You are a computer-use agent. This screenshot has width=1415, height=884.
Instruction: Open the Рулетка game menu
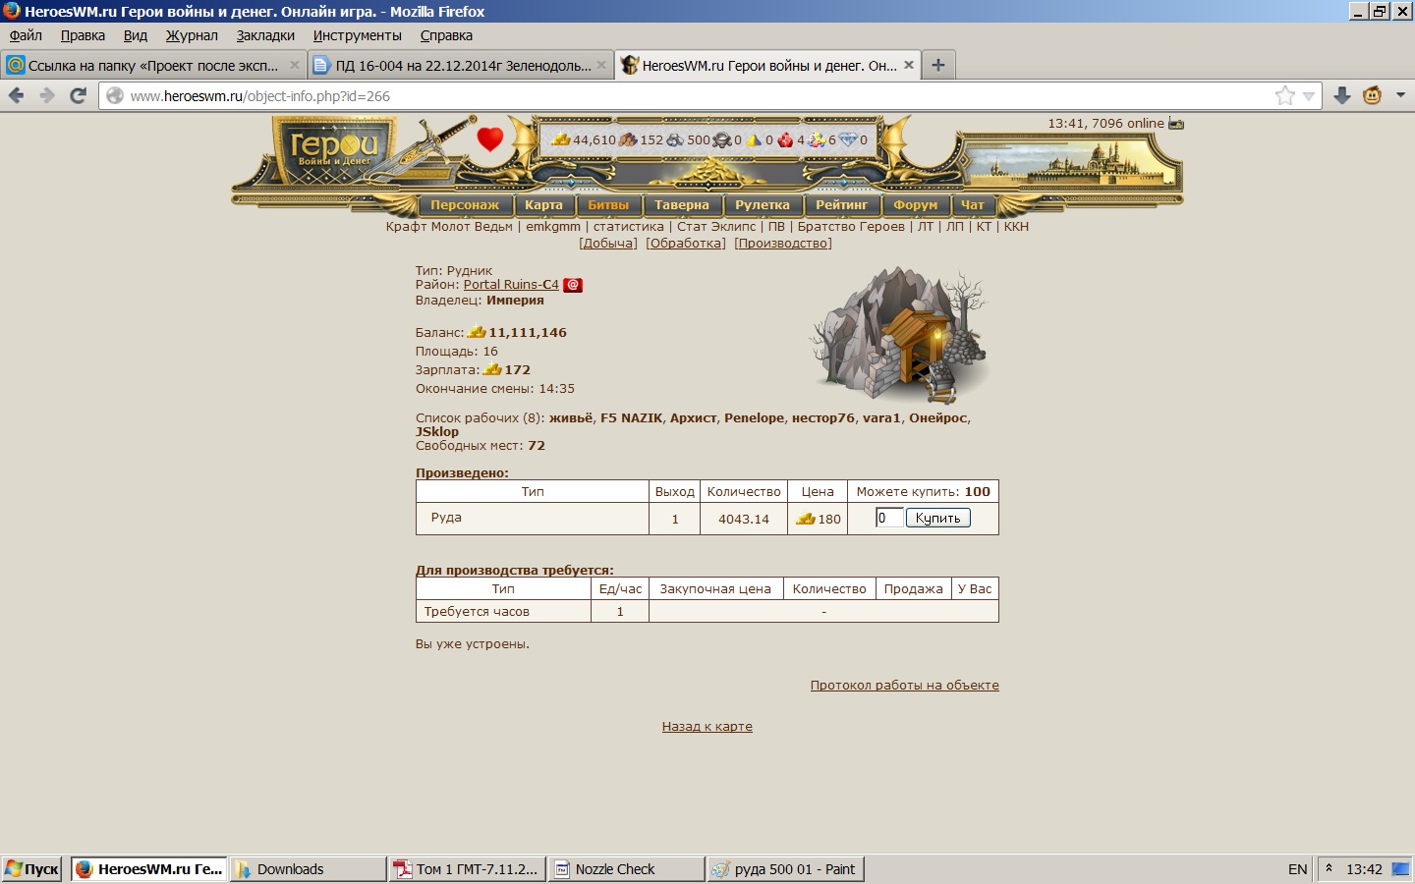tap(763, 205)
